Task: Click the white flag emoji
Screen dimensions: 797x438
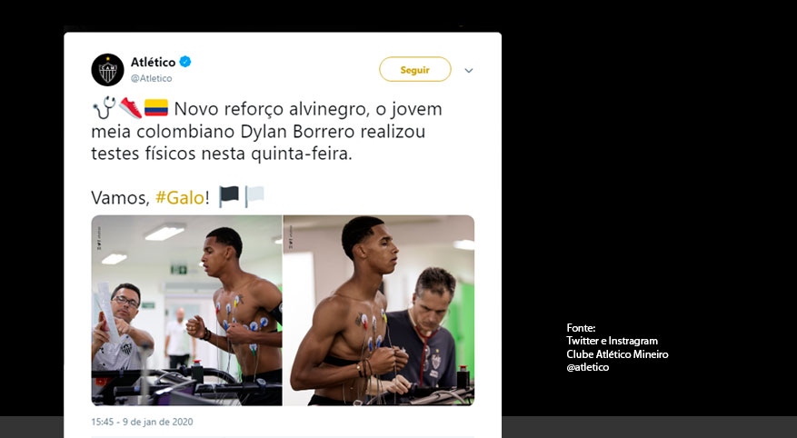Action: 254,196
